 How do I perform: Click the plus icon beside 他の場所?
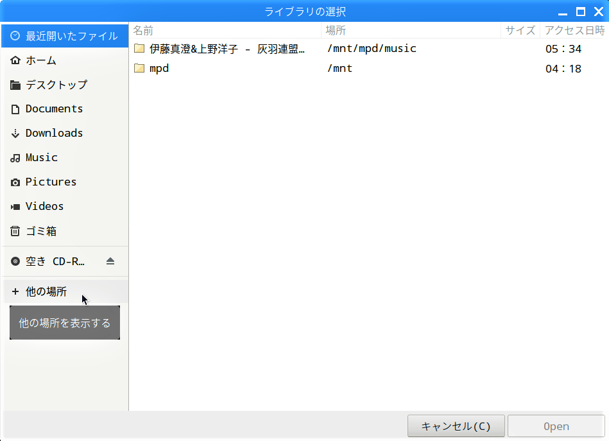15,291
